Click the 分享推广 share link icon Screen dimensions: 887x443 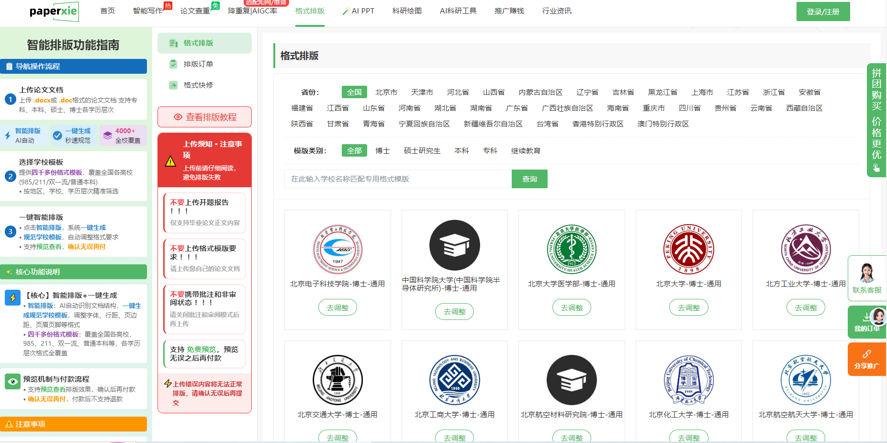pyautogui.click(x=867, y=354)
